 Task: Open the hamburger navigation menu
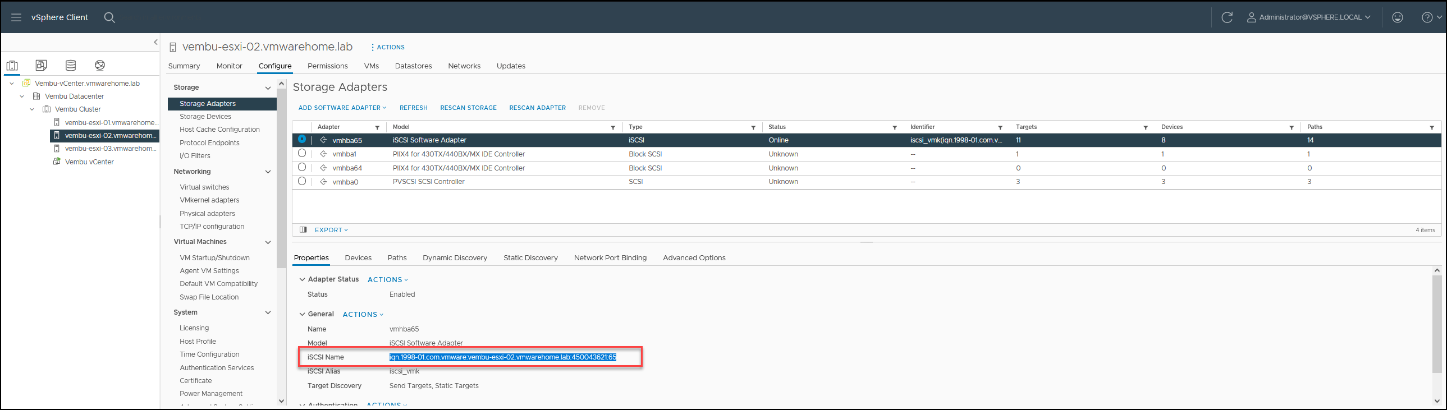(16, 17)
